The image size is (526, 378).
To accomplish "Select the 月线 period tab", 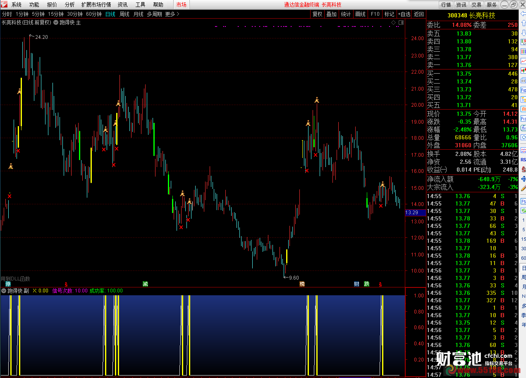I will 138,14.
